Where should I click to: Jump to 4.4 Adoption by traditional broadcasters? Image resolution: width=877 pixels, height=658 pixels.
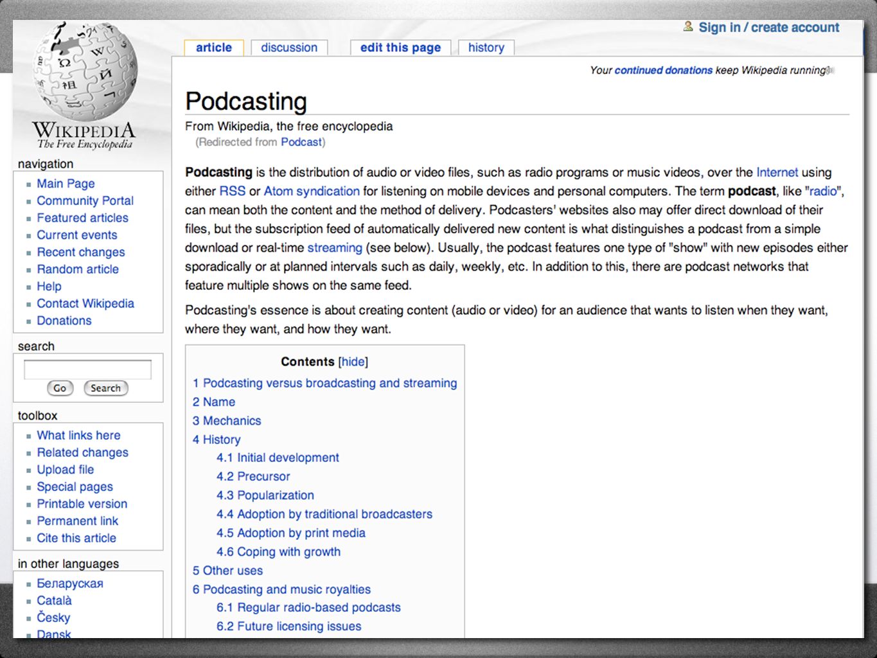324,514
